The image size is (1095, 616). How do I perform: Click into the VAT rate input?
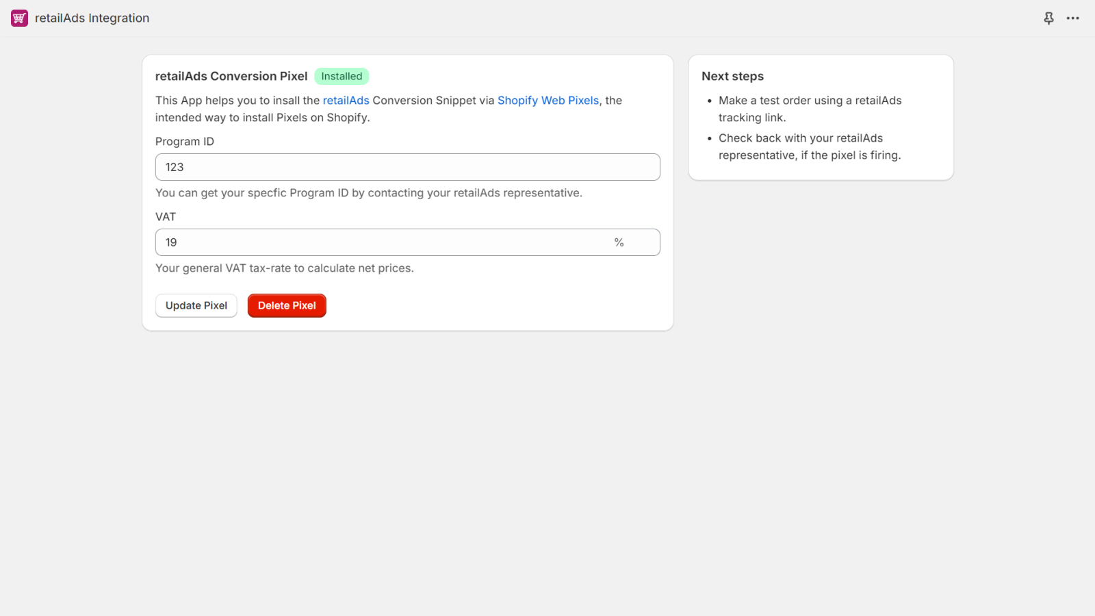tap(383, 242)
